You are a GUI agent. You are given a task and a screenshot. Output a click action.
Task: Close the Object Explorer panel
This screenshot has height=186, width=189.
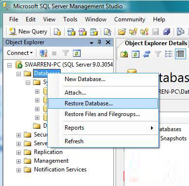point(108,42)
